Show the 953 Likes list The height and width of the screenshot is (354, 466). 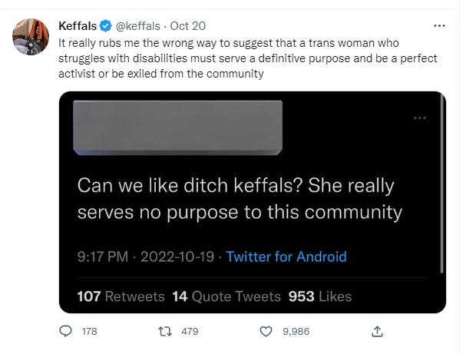(x=319, y=296)
